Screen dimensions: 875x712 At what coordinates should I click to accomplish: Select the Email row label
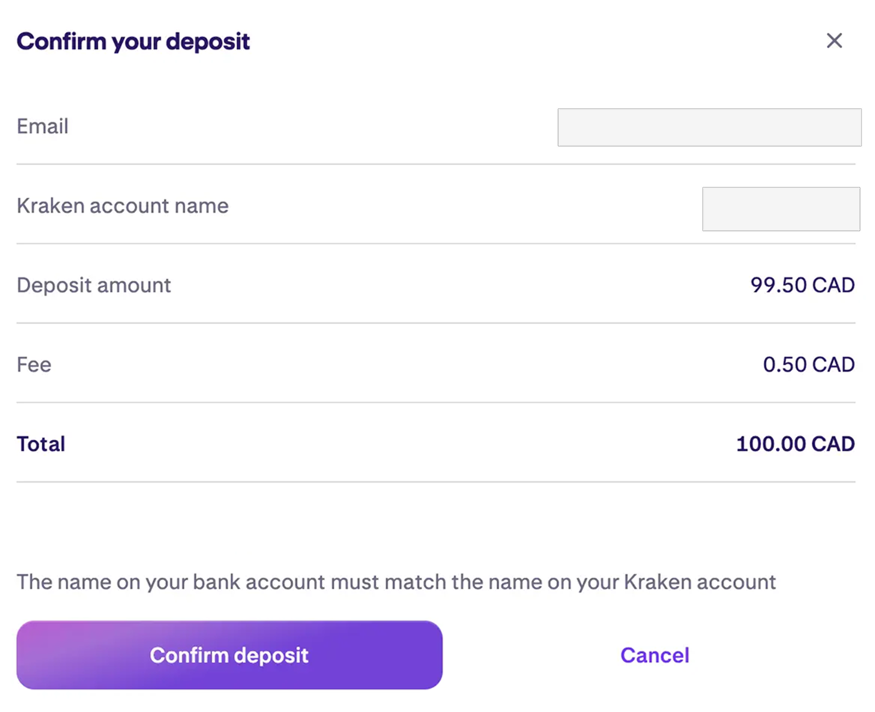43,127
